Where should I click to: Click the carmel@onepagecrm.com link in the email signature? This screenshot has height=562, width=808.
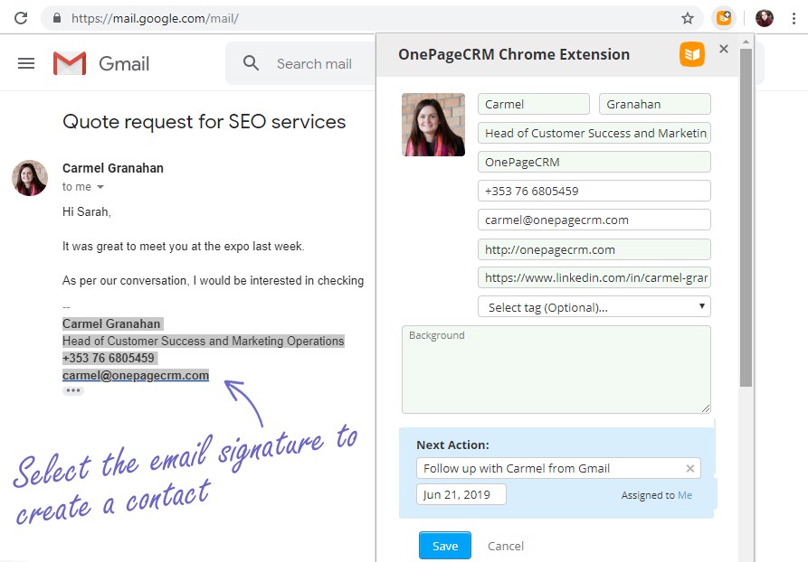tap(136, 375)
